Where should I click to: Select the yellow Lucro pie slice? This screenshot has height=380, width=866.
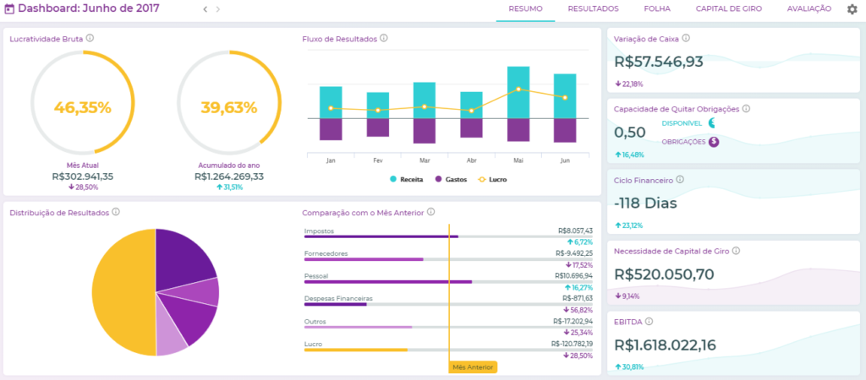[x=123, y=291]
